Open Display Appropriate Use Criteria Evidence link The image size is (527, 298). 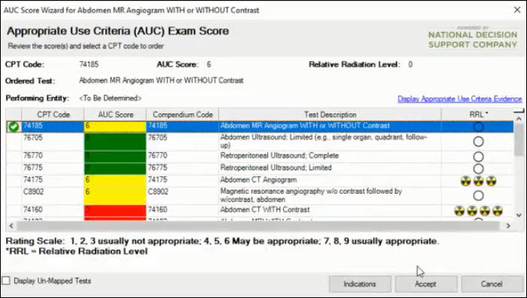tap(459, 99)
